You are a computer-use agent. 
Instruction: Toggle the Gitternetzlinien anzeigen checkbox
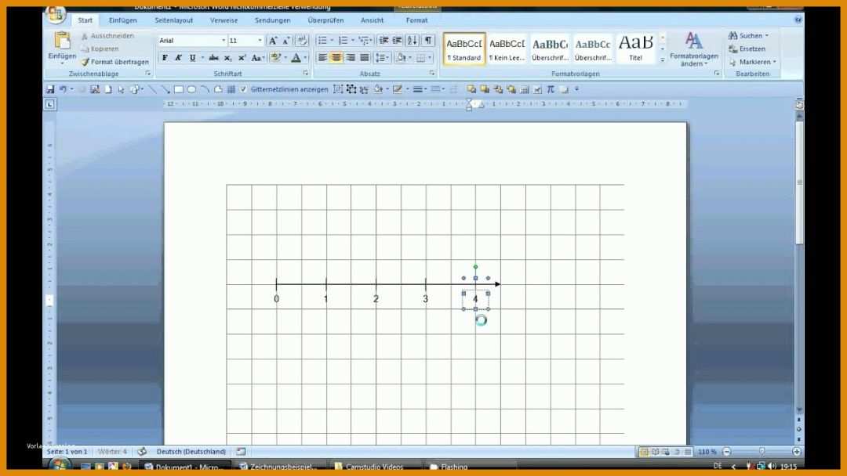(x=244, y=89)
